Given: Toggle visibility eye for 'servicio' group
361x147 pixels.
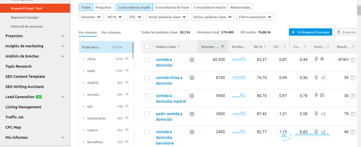Looking at the screenshot, I should (x=127, y=94).
